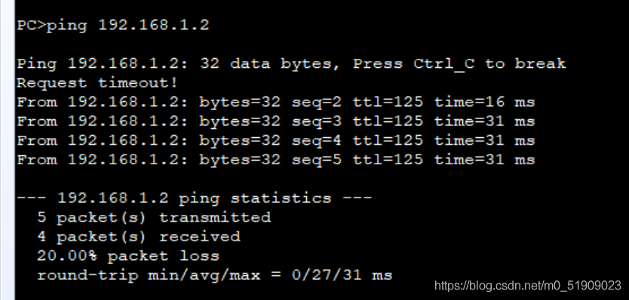This screenshot has height=300, width=629.
Task: Click the ping 192.168.1.2 command line
Action: (112, 26)
